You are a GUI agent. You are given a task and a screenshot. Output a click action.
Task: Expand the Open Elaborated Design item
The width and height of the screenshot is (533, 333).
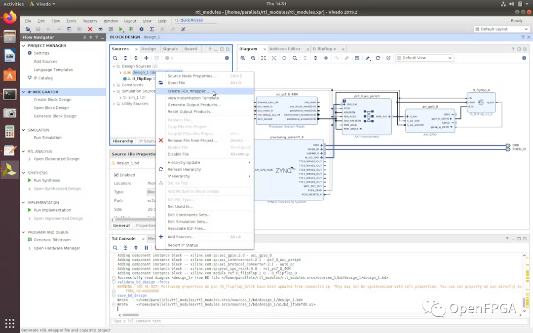pyautogui.click(x=29, y=159)
